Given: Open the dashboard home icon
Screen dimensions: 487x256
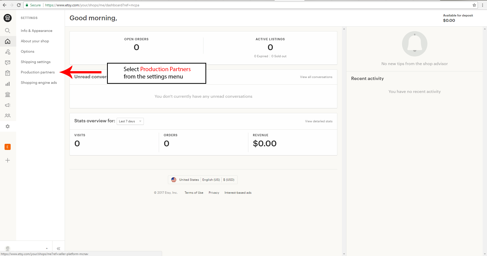Looking at the screenshot, I should [x=8, y=41].
